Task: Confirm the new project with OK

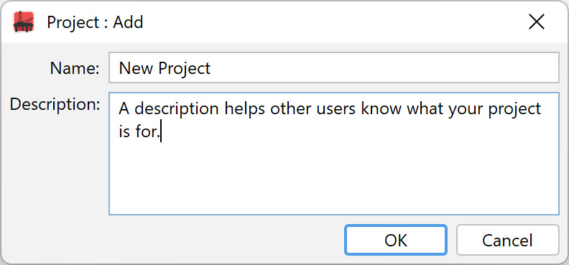Action: click(x=396, y=240)
